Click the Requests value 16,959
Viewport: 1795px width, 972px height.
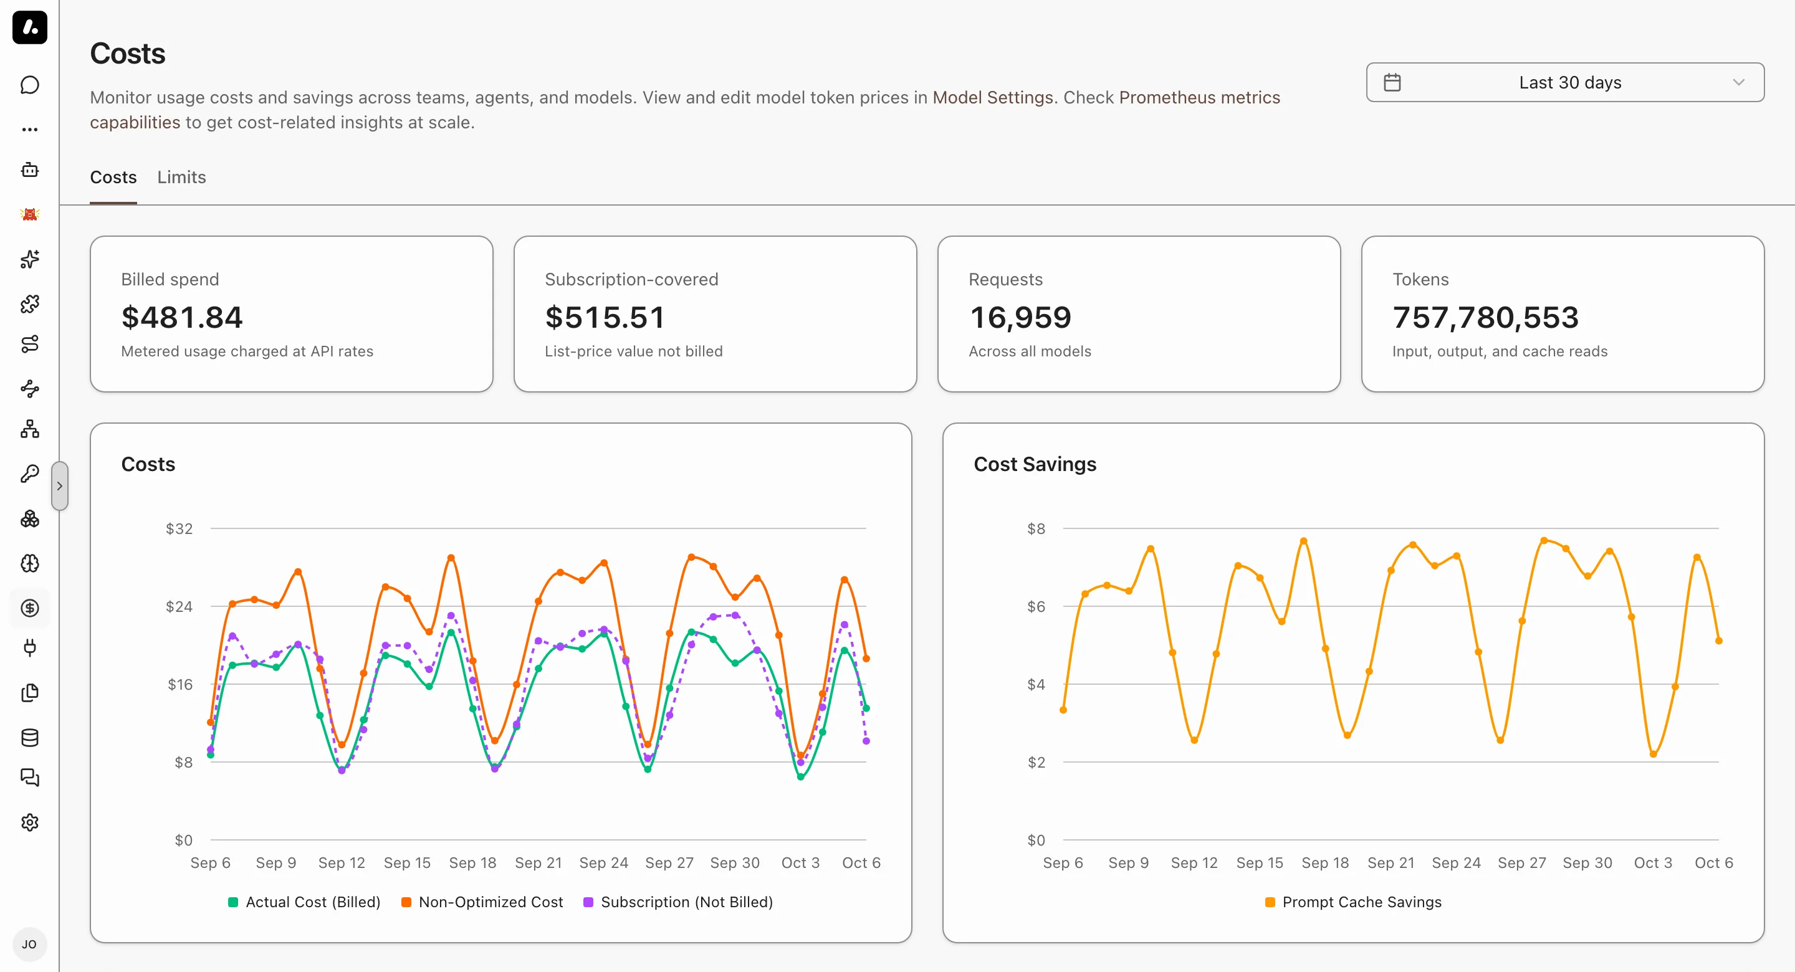coord(1020,318)
